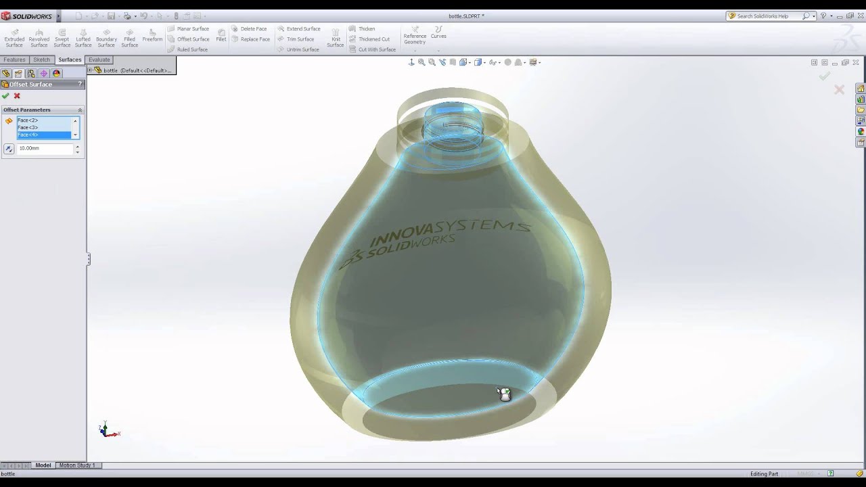Click the Thicken command
This screenshot has height=487, width=866.
(x=362, y=29)
